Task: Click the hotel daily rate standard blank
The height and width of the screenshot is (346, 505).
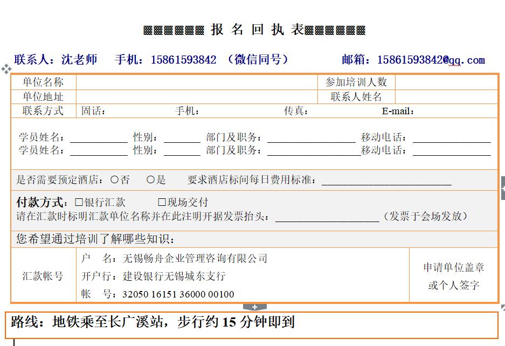Action: [x=386, y=181]
